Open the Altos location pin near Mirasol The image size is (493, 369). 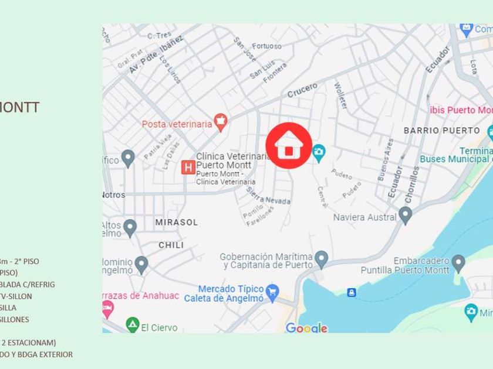tap(130, 228)
